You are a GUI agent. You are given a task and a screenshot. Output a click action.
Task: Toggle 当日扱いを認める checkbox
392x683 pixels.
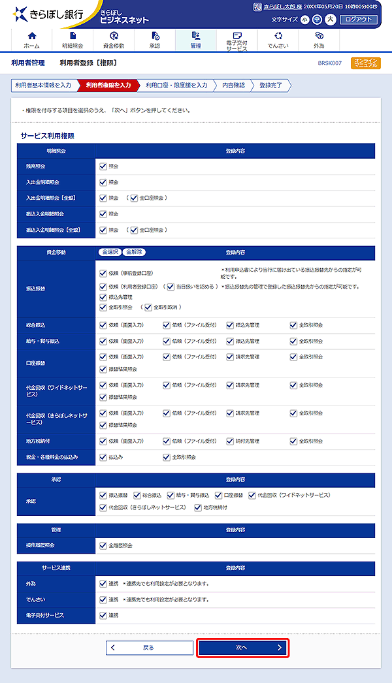coord(169,287)
